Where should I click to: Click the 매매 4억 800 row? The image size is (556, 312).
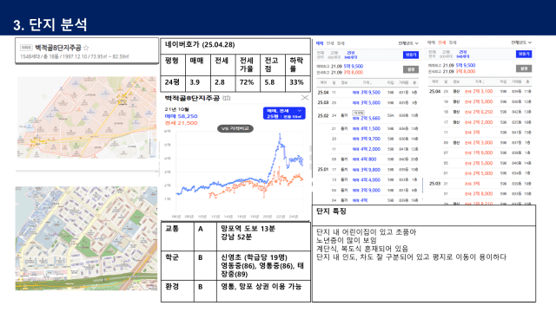pyautogui.click(x=367, y=159)
